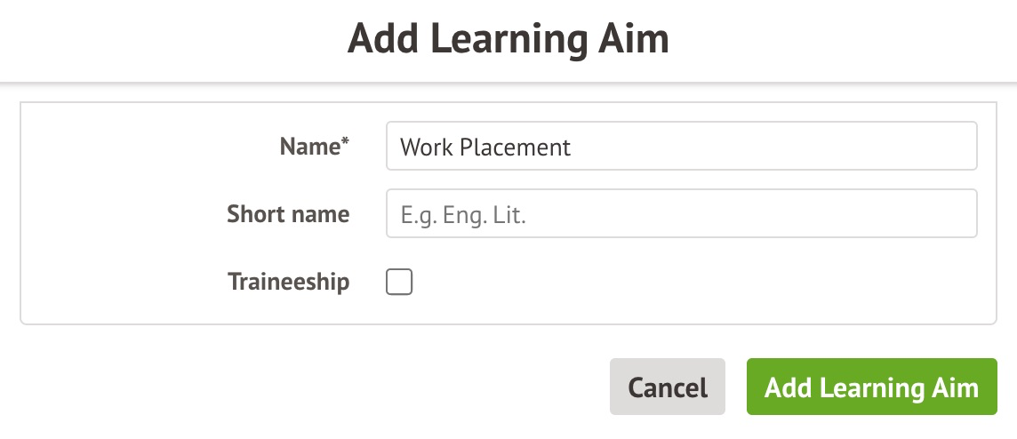Click the Add Learning Aim dialog heading
Viewport: 1017px width, 439px height.
(508, 39)
